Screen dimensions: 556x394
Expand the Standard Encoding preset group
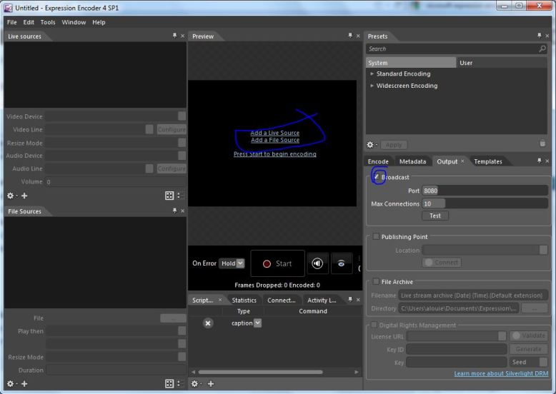[x=372, y=74]
